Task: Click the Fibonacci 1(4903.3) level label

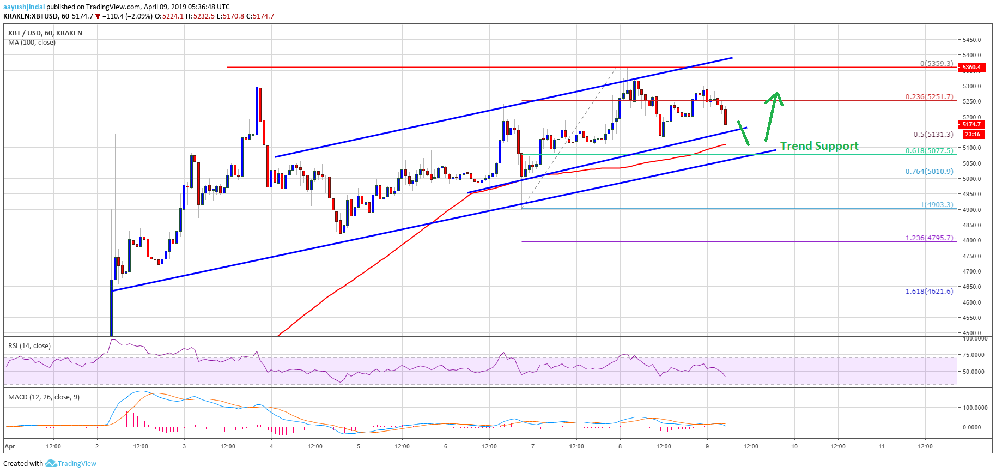Action: 937,205
